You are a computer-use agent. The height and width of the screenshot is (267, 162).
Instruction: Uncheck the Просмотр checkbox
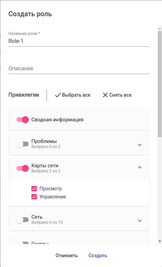34,189
